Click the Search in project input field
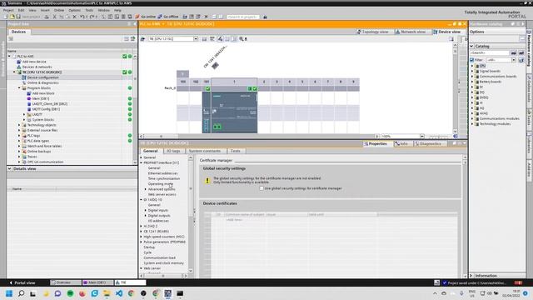Image resolution: width=533 pixels, height=300 pixels. tap(242, 17)
